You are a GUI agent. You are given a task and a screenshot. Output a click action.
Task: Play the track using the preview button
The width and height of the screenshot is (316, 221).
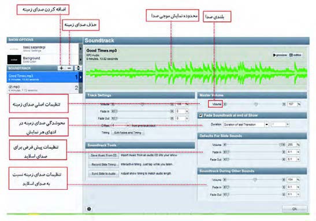tap(280, 55)
